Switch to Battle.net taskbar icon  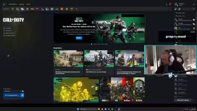[119, 109]
